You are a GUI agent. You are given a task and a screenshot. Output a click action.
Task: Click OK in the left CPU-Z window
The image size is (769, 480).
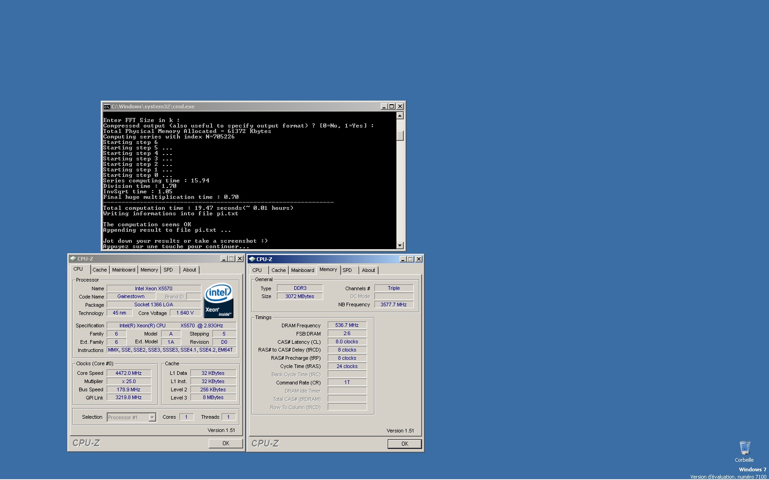pyautogui.click(x=226, y=443)
